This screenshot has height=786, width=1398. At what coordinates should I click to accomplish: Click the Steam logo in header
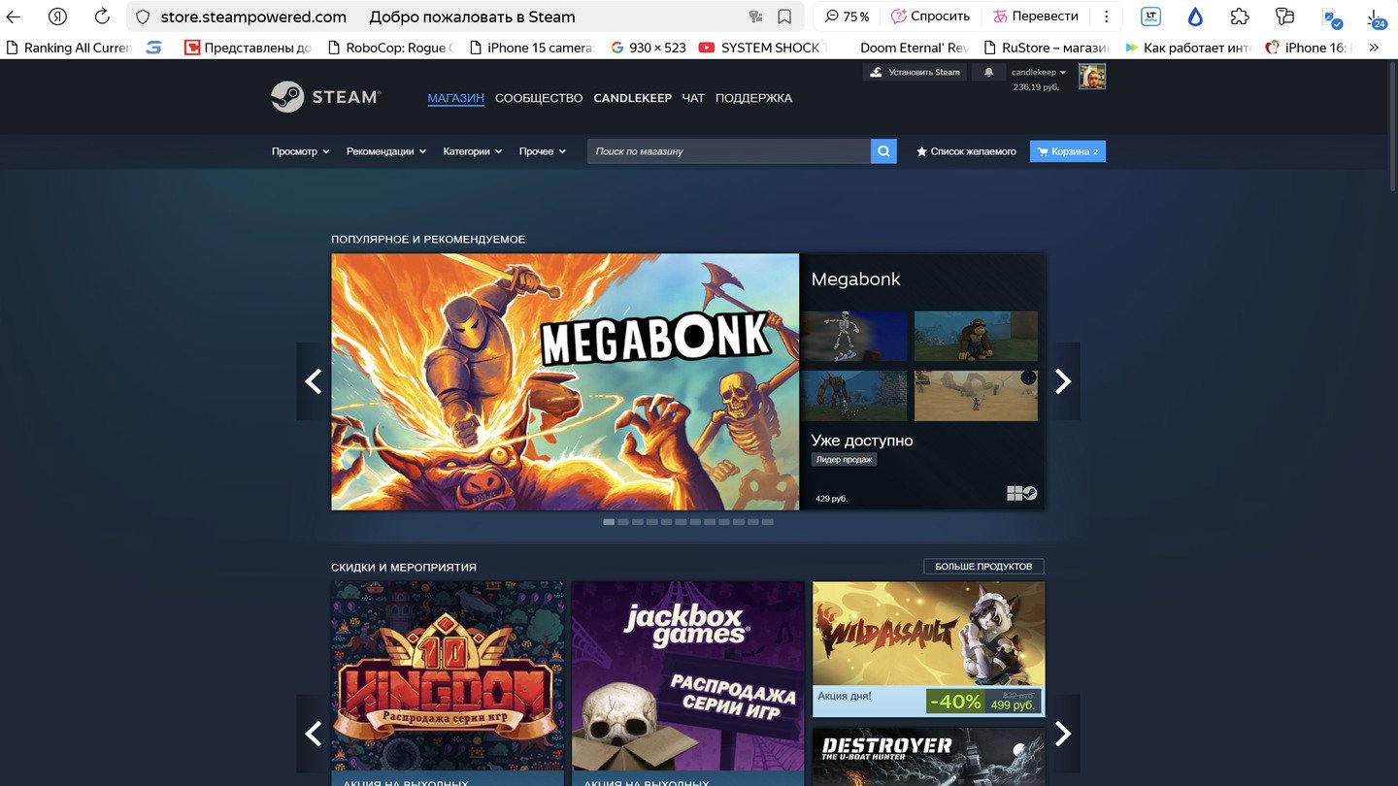click(325, 97)
